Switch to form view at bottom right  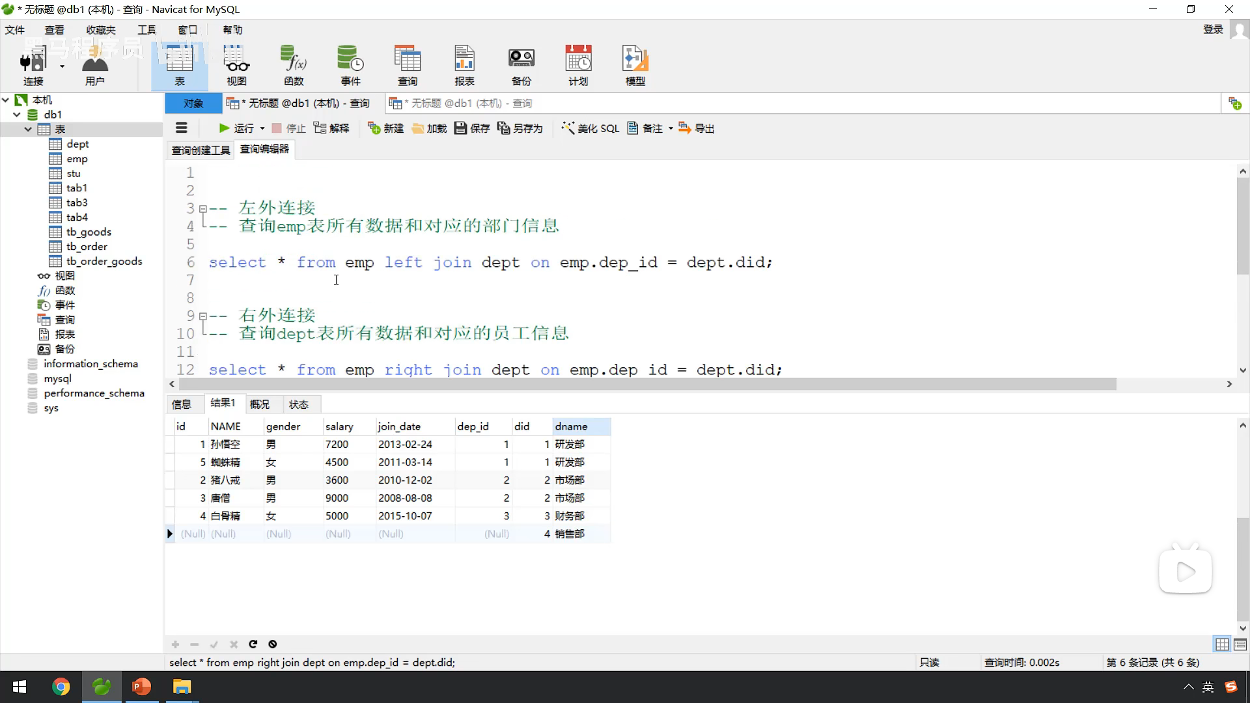point(1240,644)
